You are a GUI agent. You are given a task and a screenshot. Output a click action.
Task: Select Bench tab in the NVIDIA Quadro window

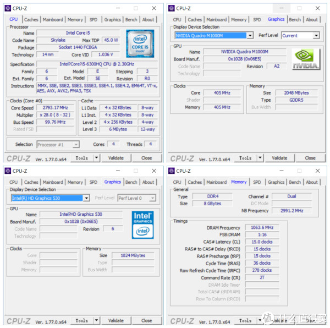point(295,19)
